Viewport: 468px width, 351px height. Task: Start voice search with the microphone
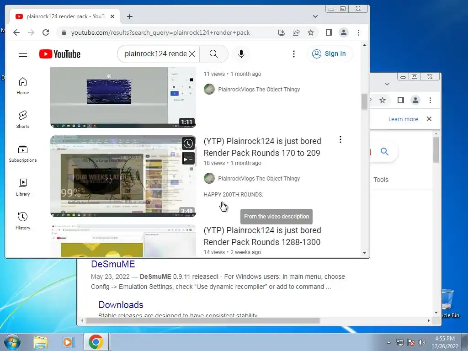(241, 54)
